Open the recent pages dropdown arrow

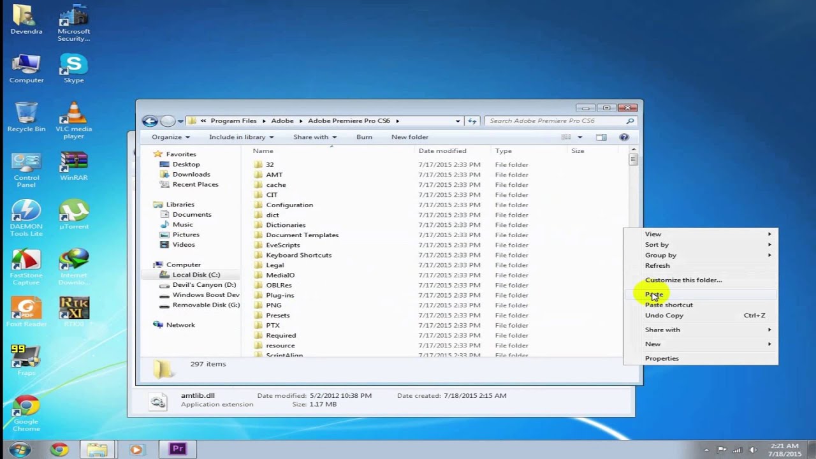180,121
